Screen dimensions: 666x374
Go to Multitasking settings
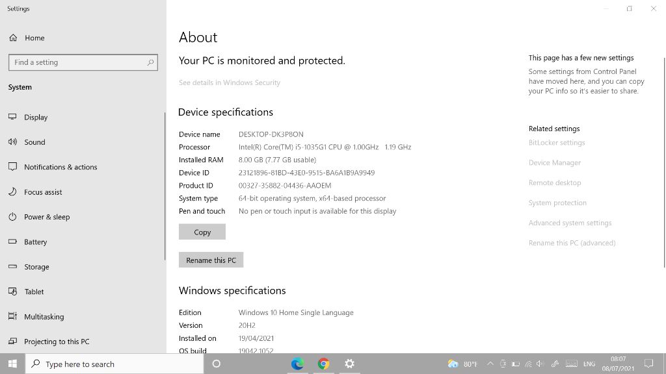click(44, 317)
